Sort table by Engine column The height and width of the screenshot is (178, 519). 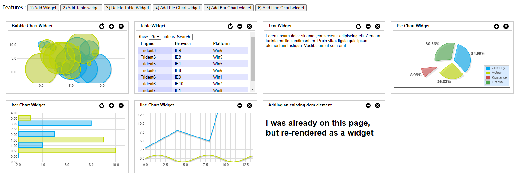pos(148,44)
